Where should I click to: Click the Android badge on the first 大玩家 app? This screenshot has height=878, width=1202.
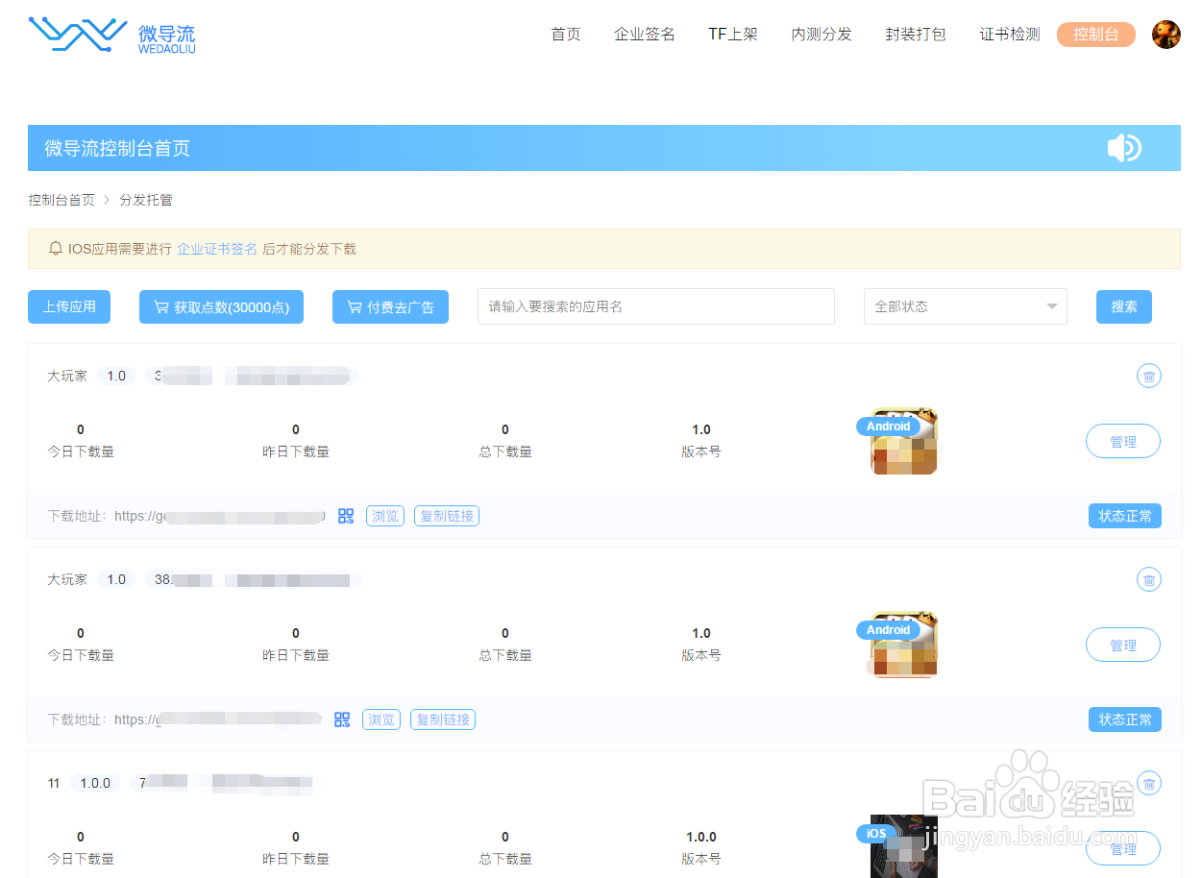pyautogui.click(x=888, y=427)
